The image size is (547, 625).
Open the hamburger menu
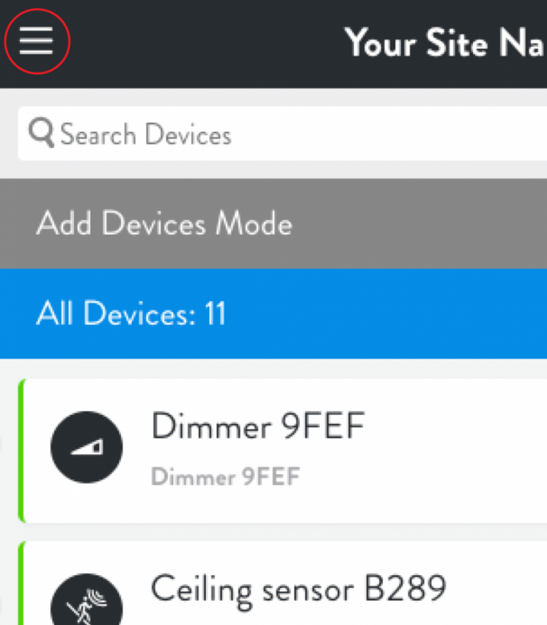tap(36, 42)
